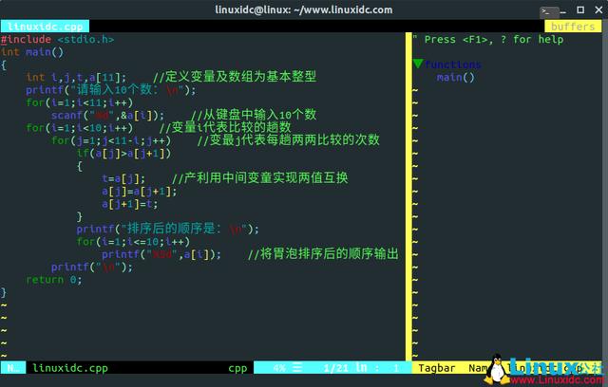Click the comment 变最j代表每趟两两比较的次数
Viewport: 608px width, 387px height.
[288, 139]
